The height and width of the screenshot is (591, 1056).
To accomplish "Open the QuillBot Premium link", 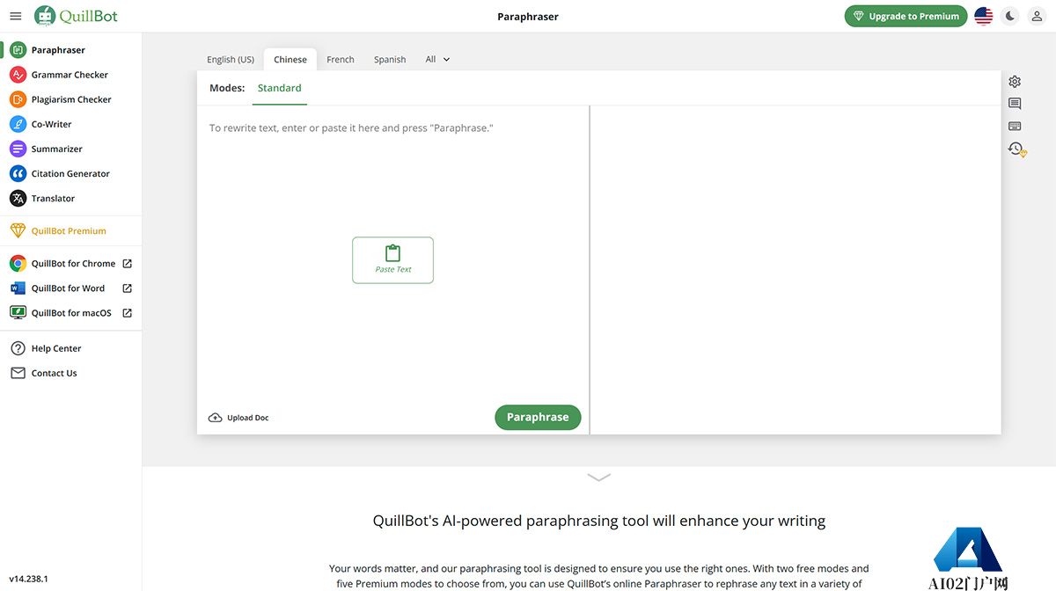I will click(69, 230).
